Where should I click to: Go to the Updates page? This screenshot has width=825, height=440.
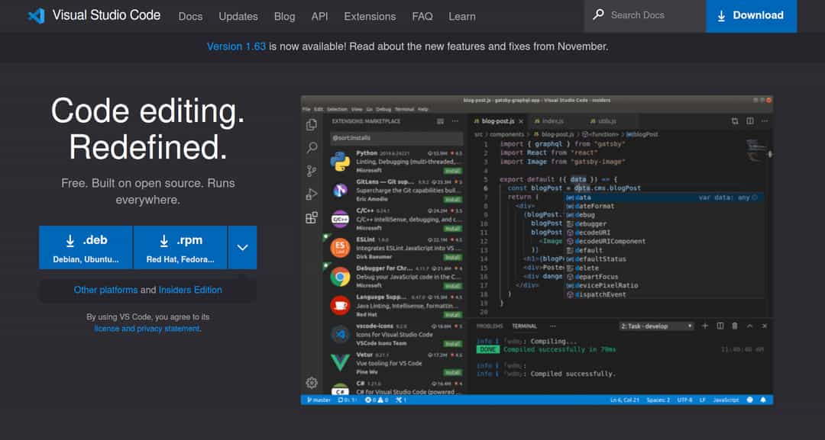tap(238, 16)
